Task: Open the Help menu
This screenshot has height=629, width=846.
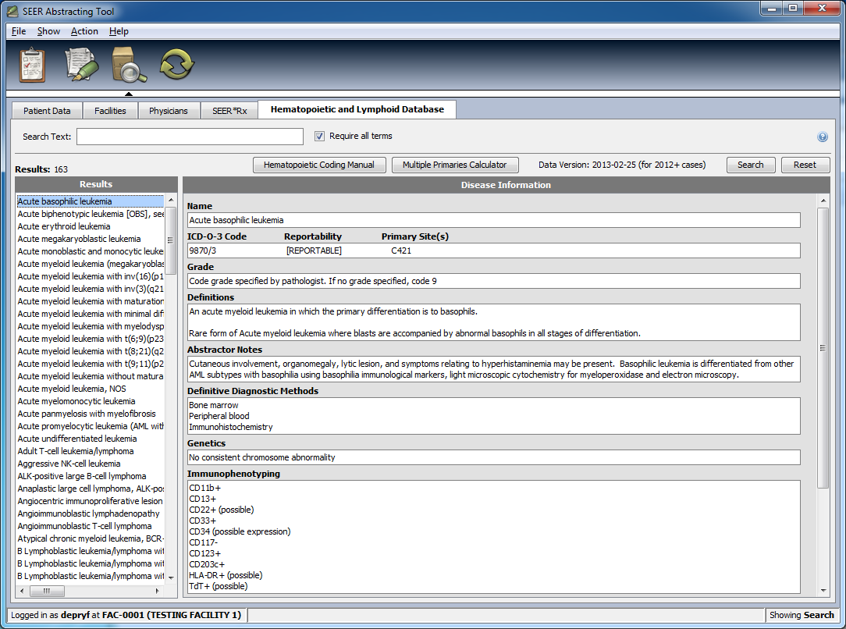Action: [x=119, y=31]
